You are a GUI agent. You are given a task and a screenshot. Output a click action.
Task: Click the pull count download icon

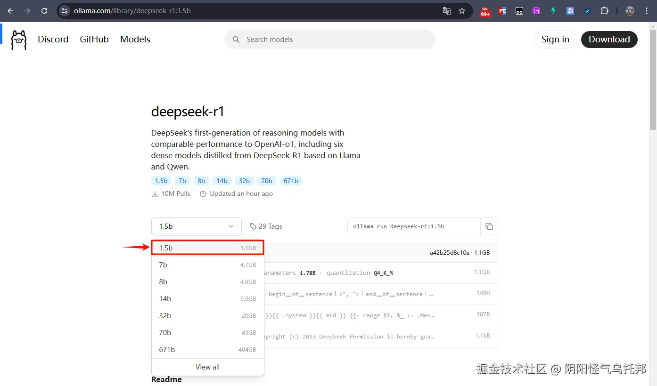pos(155,193)
